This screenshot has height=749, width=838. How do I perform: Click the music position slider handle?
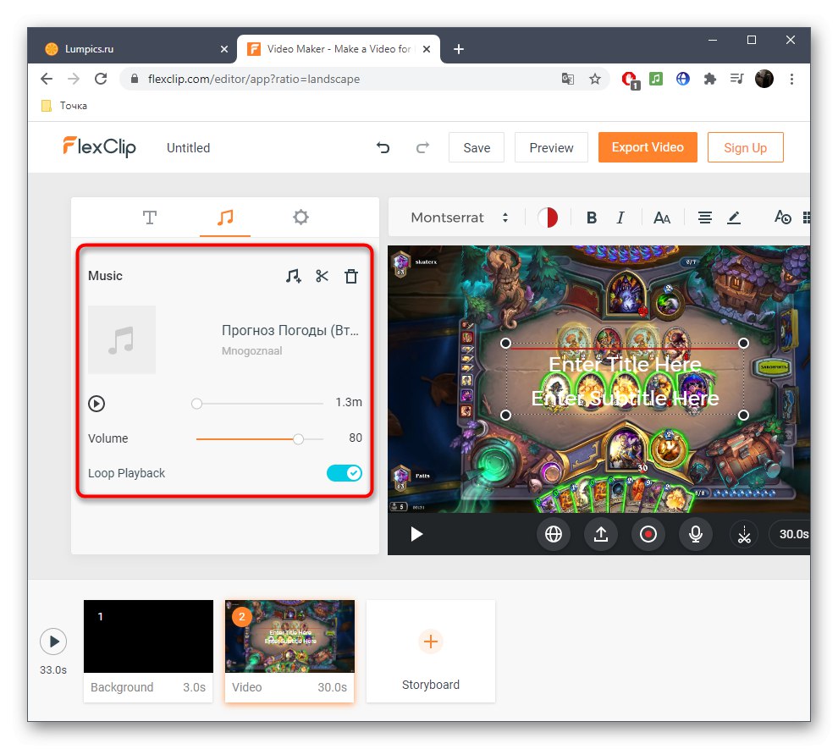pyautogui.click(x=196, y=404)
